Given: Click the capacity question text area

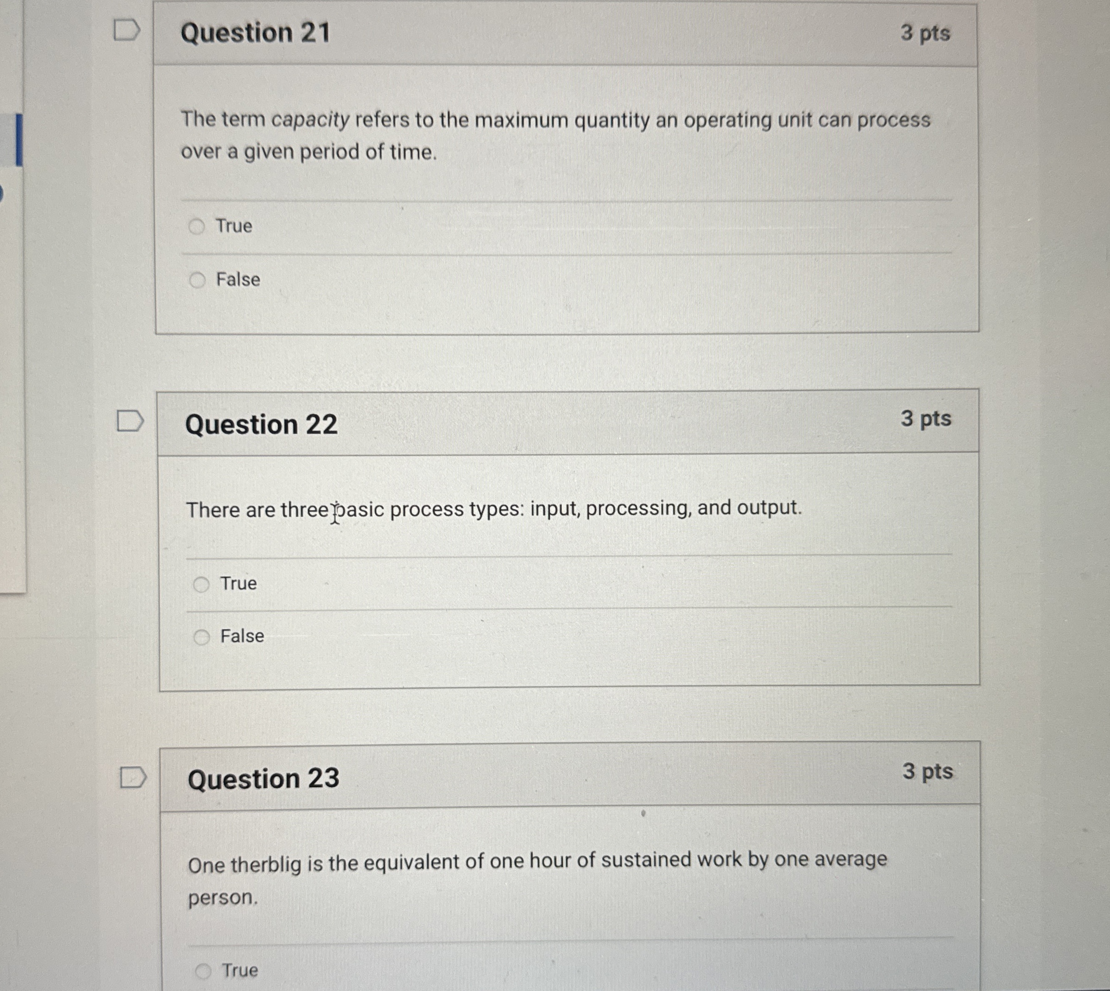Looking at the screenshot, I should (x=555, y=136).
